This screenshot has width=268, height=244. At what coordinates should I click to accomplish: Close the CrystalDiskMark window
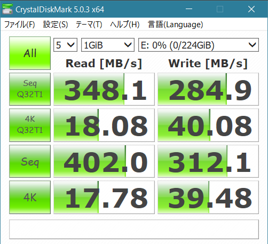[251, 9]
